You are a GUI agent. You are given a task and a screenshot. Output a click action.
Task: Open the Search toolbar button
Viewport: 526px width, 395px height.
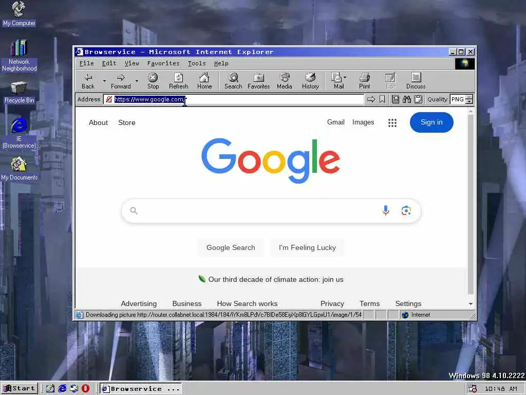(x=233, y=81)
